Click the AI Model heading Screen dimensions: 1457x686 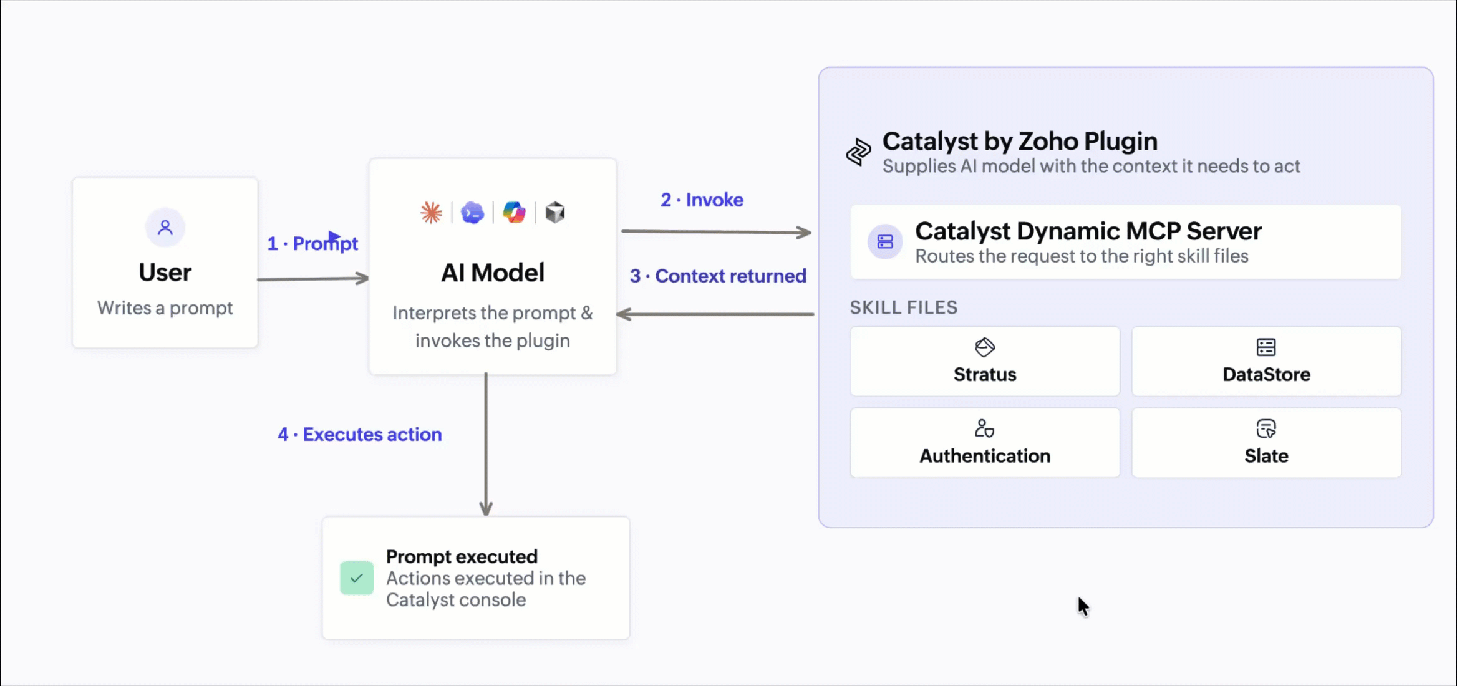(493, 273)
